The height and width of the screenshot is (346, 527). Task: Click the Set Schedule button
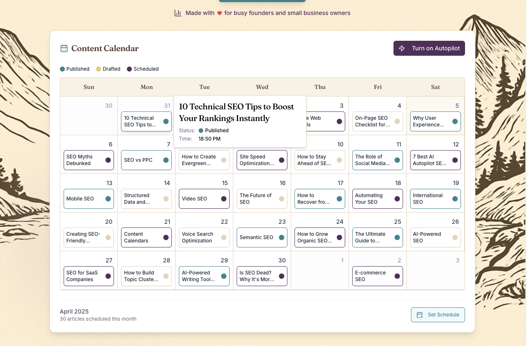click(438, 315)
